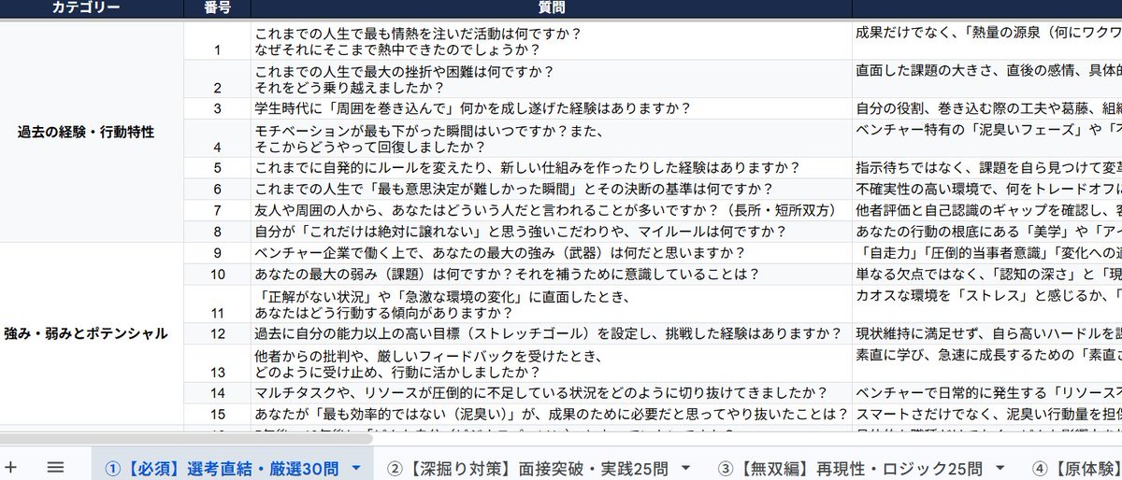Select the number cell 3

coord(217,108)
